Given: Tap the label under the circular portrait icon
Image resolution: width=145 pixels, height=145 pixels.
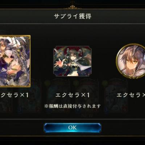Looking at the screenshot, I should click(131, 95).
